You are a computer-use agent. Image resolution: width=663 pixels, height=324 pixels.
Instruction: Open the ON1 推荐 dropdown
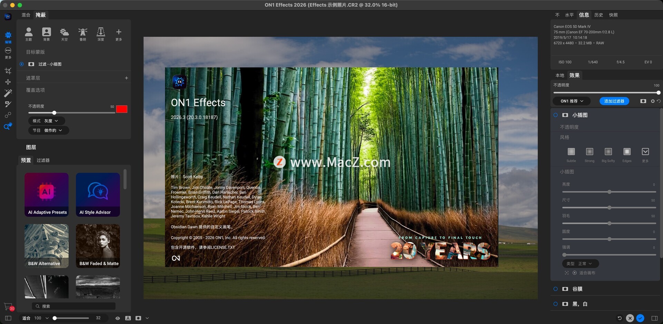click(x=571, y=101)
